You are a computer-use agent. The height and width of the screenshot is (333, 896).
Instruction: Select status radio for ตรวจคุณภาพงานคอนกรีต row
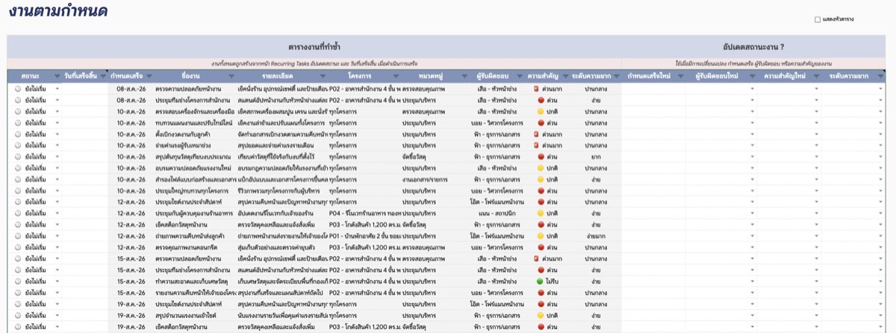pos(17,247)
